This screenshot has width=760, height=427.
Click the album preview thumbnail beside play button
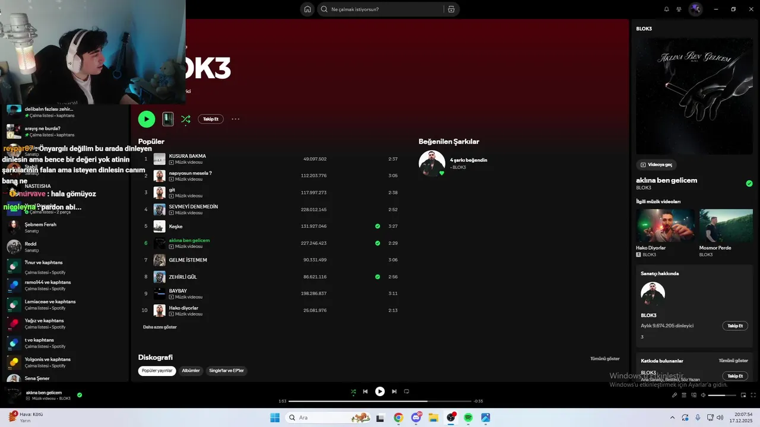click(168, 119)
